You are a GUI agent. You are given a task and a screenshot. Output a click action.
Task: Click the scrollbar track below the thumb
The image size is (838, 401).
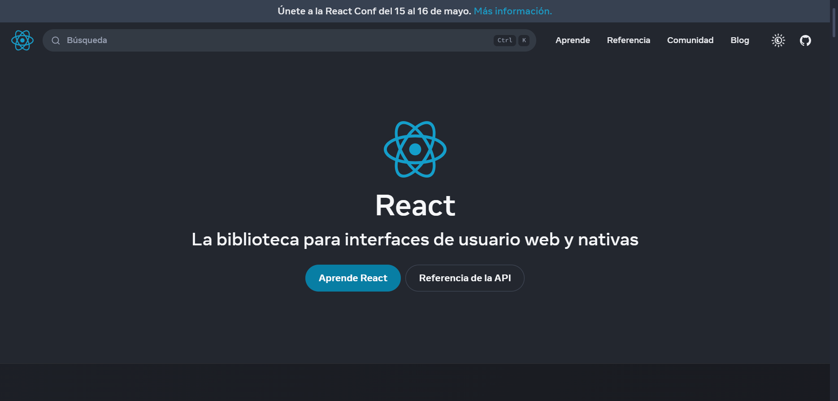tap(834, 224)
